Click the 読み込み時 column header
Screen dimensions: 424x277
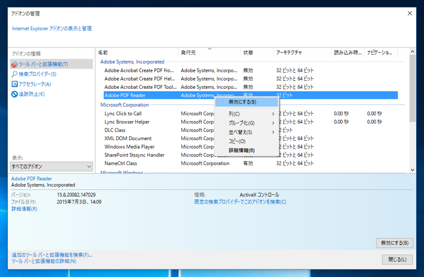point(348,52)
